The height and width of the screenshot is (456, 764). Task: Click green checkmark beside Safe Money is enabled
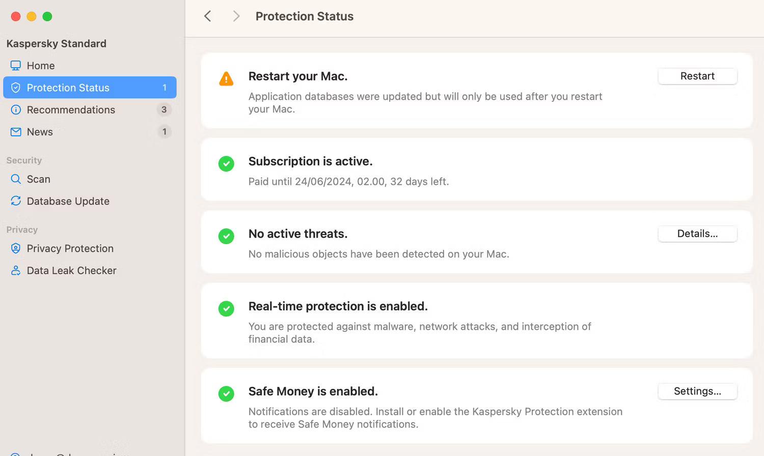[x=226, y=394]
